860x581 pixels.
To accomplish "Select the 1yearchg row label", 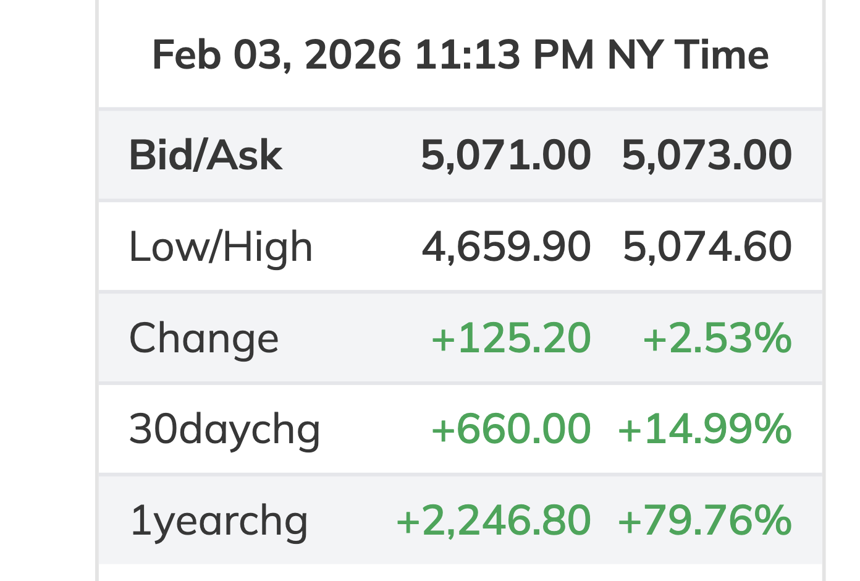I will (218, 520).
